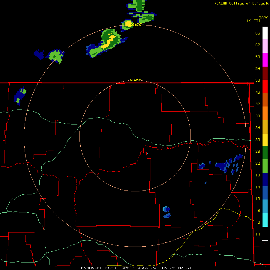
Task: Click the blue echo pair south of the radar
Action: point(167,212)
